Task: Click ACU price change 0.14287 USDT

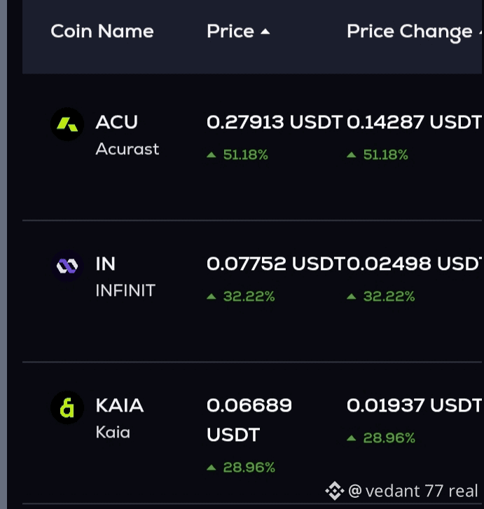Action: [x=414, y=122]
